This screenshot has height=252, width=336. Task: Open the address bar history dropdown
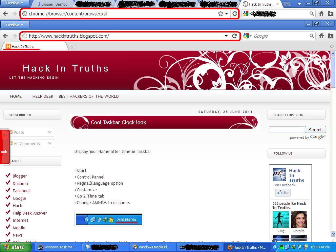[226, 36]
